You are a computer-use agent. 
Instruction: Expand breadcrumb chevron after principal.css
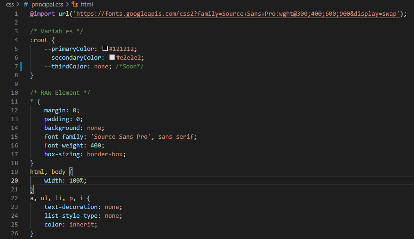click(x=67, y=4)
